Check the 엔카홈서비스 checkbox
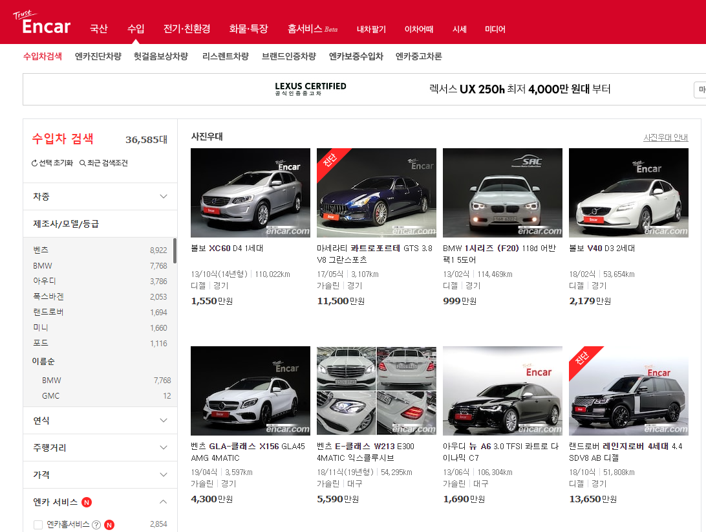This screenshot has height=532, width=706. coord(38,524)
